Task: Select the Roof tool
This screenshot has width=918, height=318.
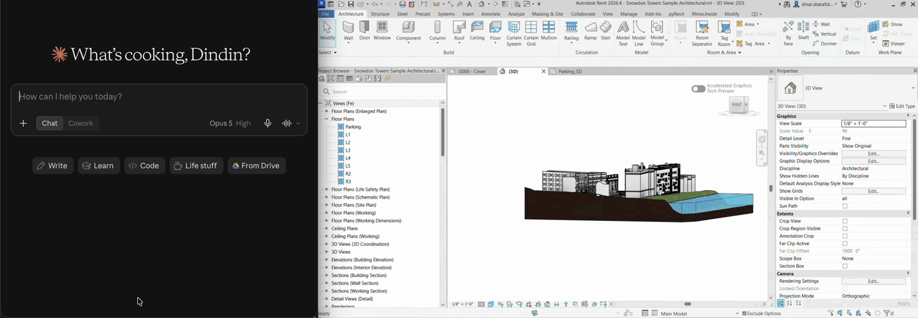Action: [459, 31]
